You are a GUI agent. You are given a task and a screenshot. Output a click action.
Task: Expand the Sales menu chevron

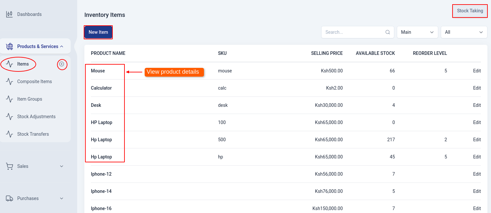tap(62, 166)
